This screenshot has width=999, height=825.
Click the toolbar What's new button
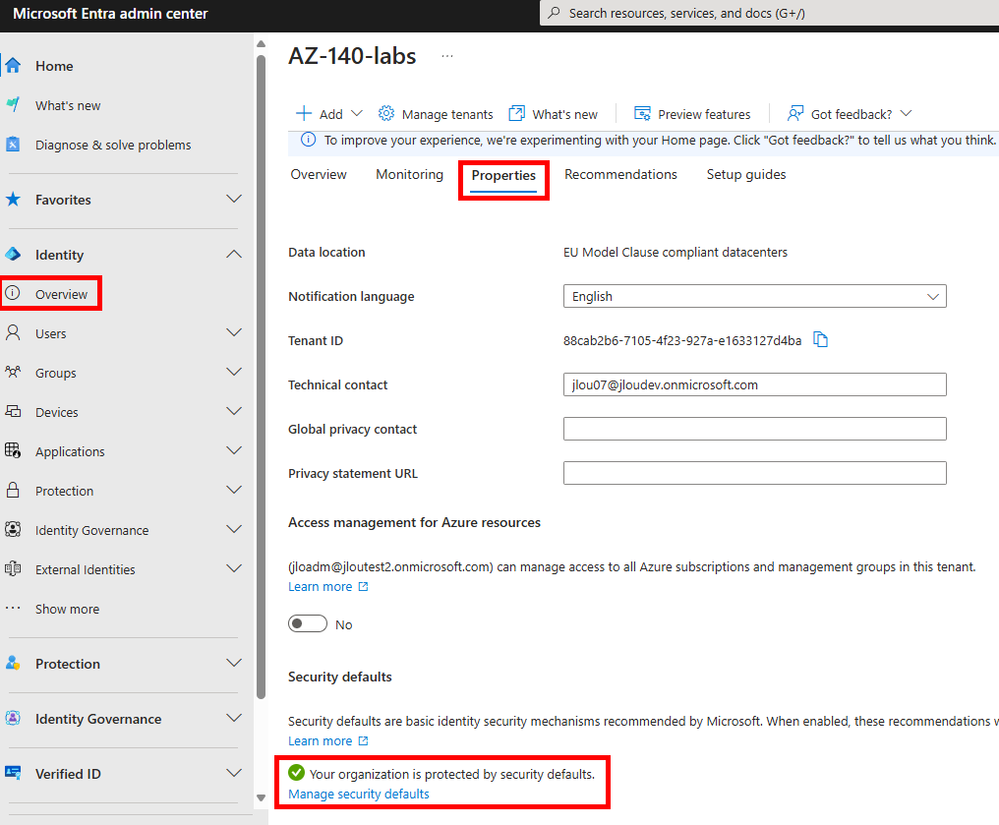click(x=553, y=114)
